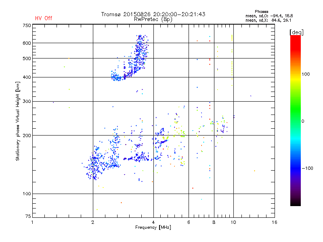Click y-axis tick label '75'

tap(28, 216)
